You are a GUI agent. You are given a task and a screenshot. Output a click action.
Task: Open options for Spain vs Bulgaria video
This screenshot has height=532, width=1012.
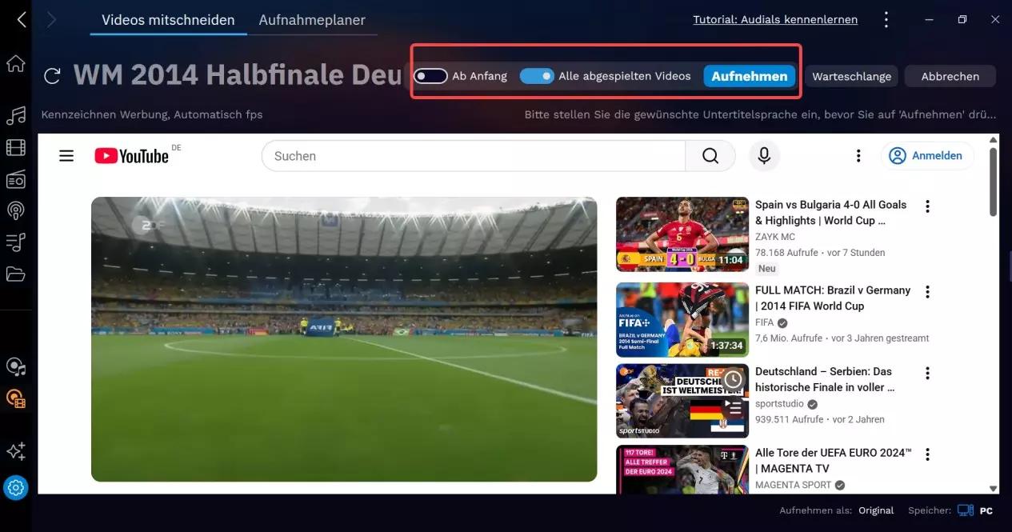pyautogui.click(x=928, y=206)
